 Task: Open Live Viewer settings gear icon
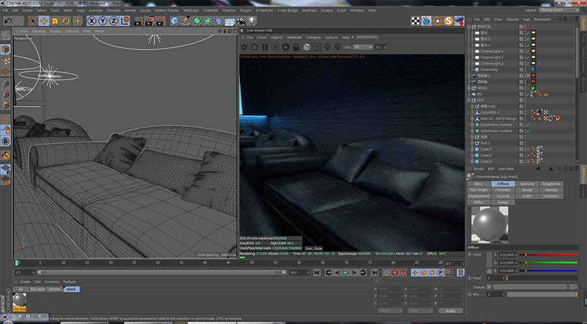pos(286,47)
